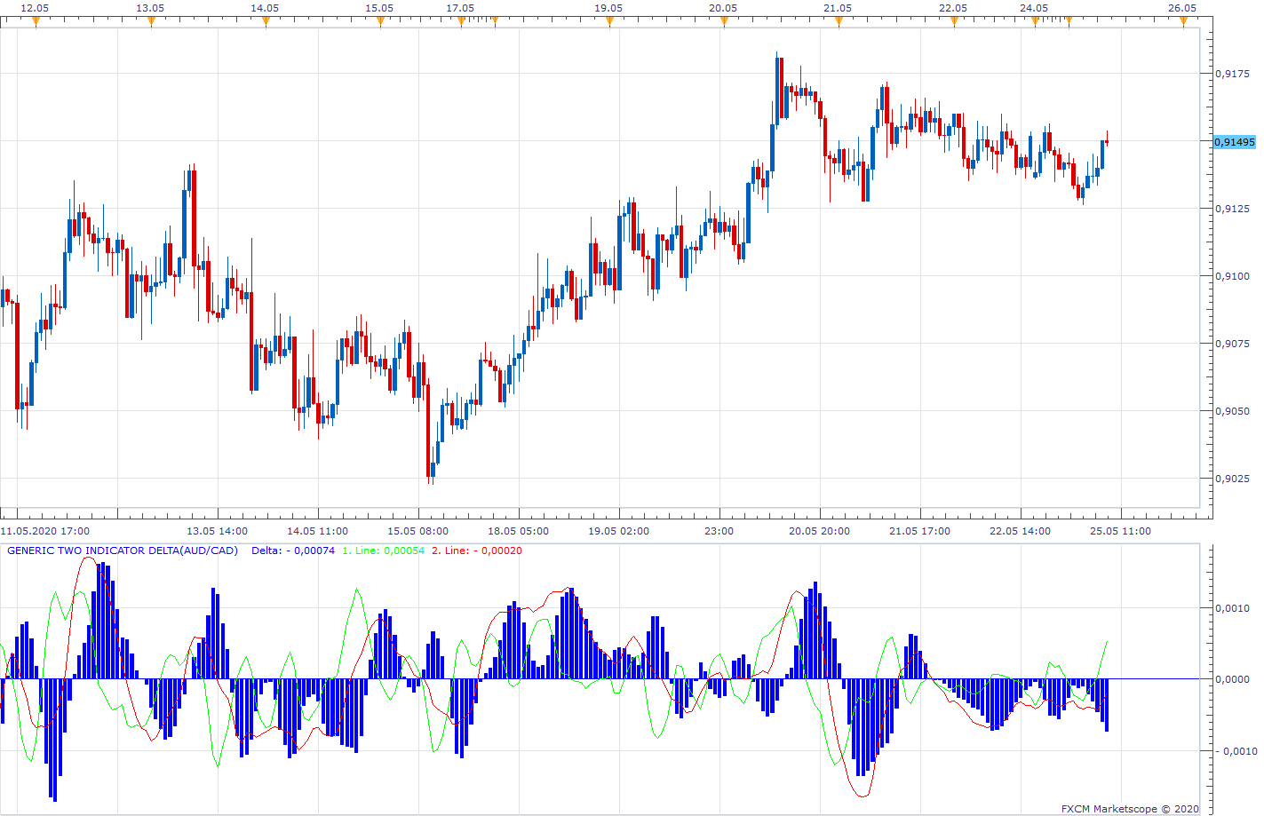Click the 25.05 11:00 time axis label

pos(1121,531)
